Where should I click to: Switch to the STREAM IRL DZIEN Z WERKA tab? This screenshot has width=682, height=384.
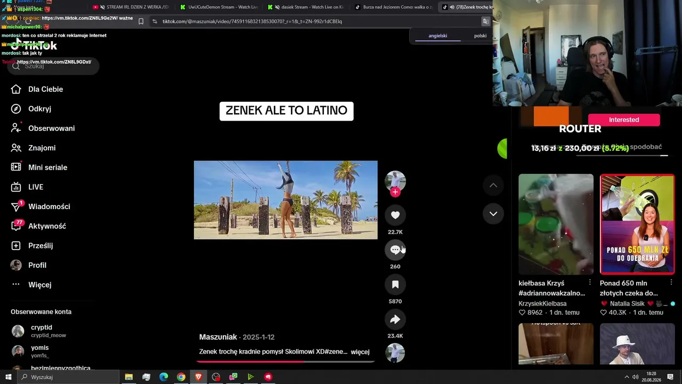pyautogui.click(x=131, y=7)
